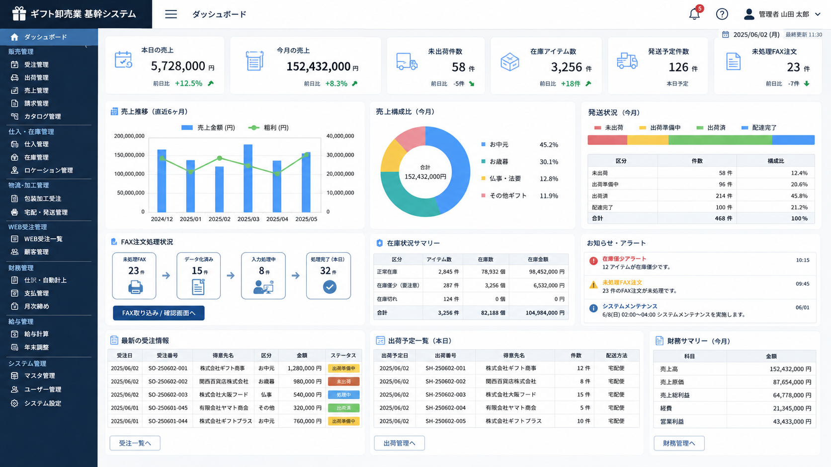Click the 本日の売上 calendar icon

pyautogui.click(x=123, y=60)
